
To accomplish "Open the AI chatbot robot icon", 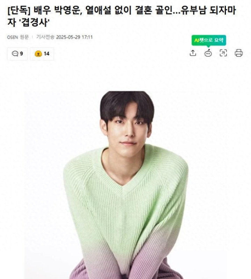I will pyautogui.click(x=208, y=53).
